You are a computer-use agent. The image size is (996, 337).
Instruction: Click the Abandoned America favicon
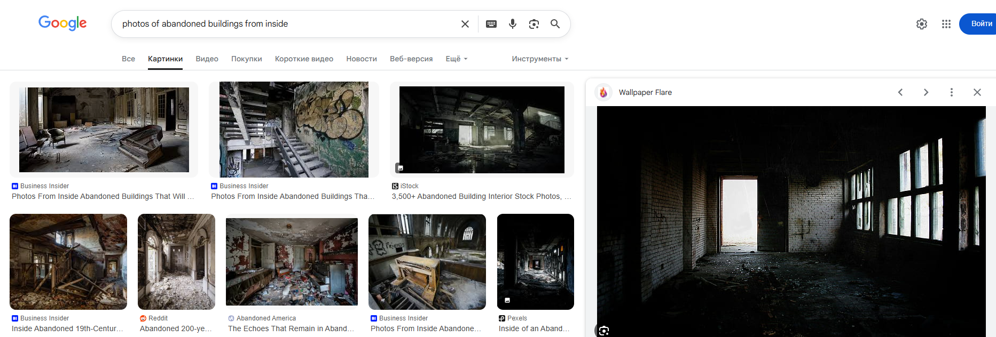point(231,318)
